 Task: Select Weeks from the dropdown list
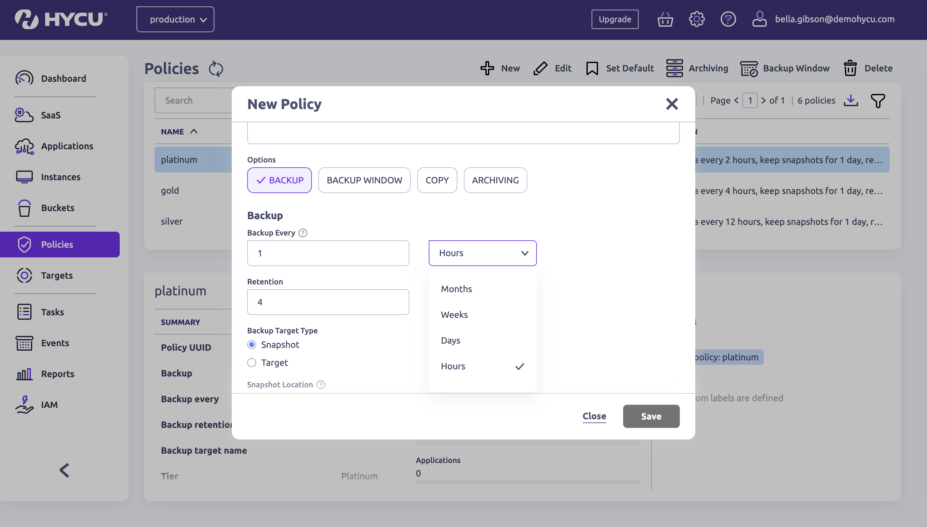click(454, 315)
